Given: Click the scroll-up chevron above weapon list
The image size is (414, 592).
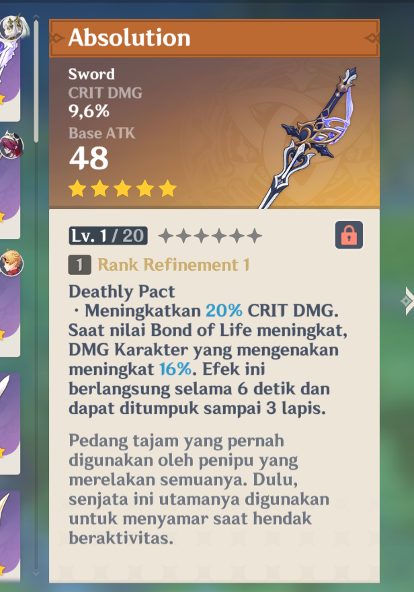Looking at the screenshot, I should click(36, 17).
